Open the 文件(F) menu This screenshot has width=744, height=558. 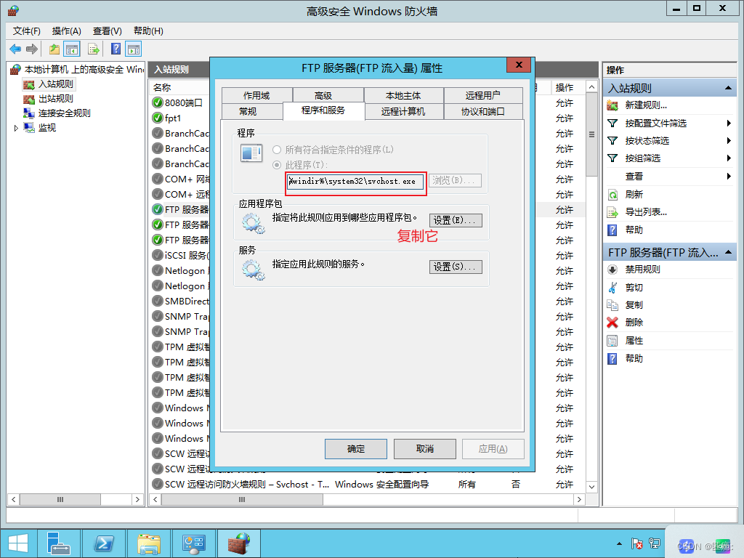[x=27, y=31]
